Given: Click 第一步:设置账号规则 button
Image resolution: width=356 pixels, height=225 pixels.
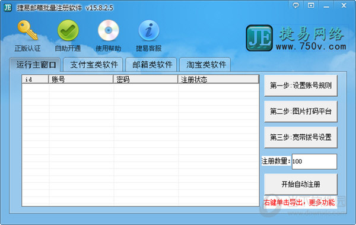Looking at the screenshot, I should (301, 85).
